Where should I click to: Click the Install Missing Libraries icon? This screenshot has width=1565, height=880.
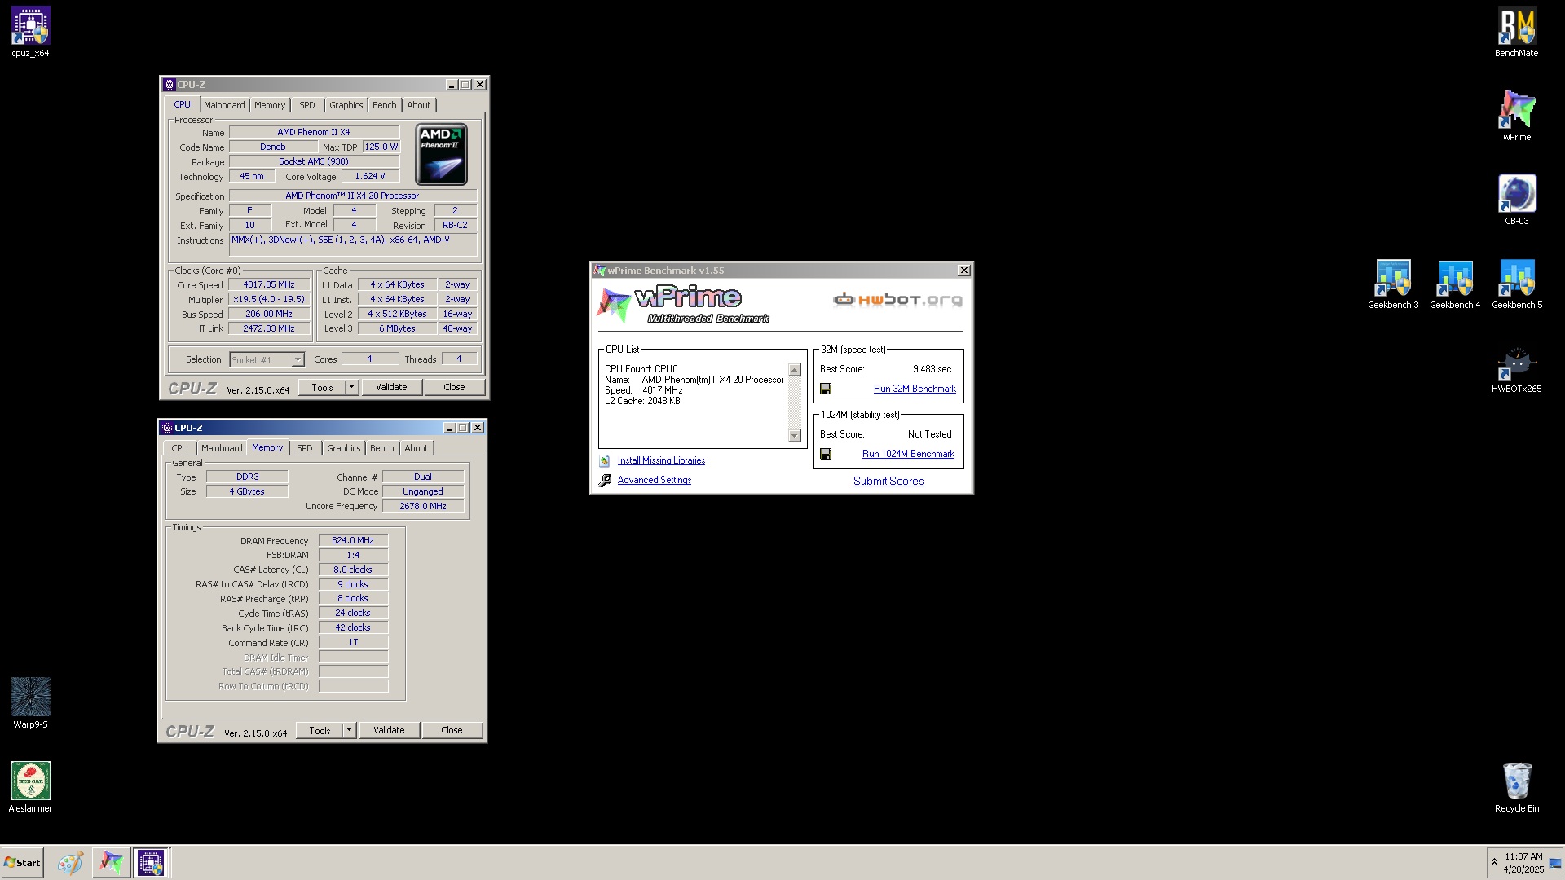(605, 461)
